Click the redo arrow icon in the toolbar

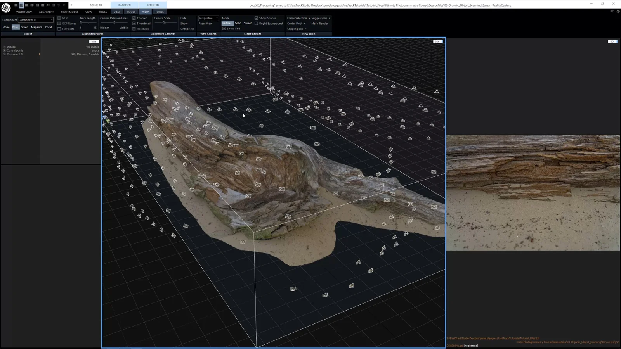(64, 5)
